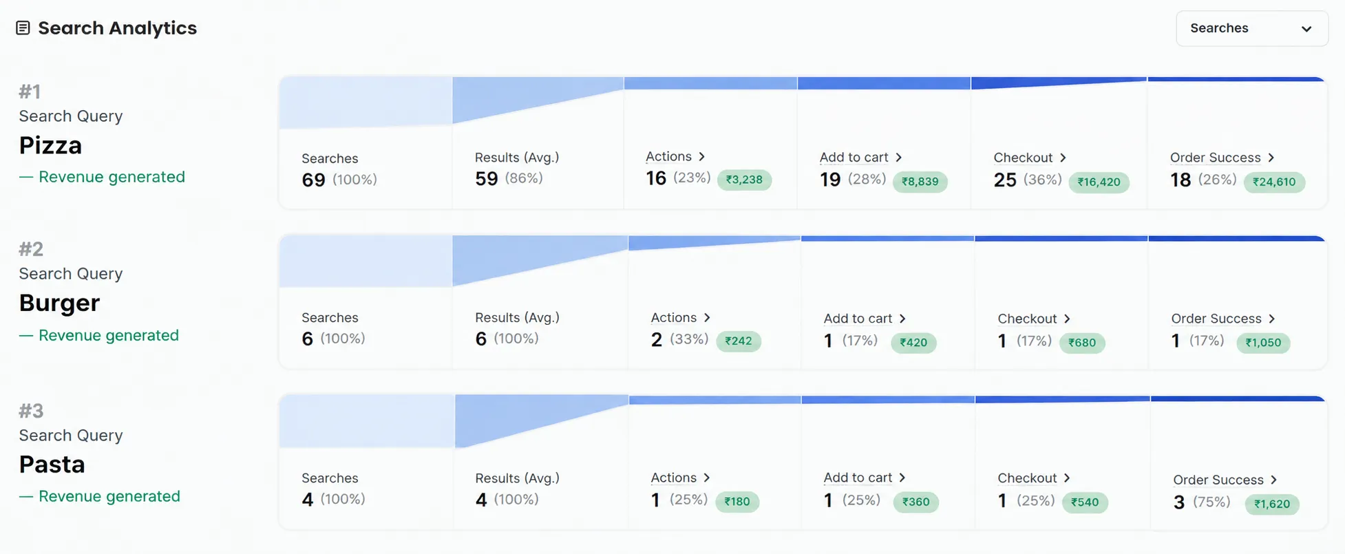Click the ₹680 revenue badge
This screenshot has width=1345, height=554.
[1082, 343]
